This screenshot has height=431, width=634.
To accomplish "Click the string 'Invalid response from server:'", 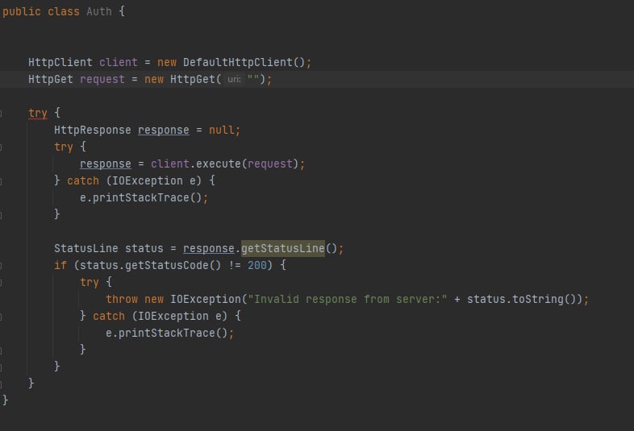I will pyautogui.click(x=348, y=300).
